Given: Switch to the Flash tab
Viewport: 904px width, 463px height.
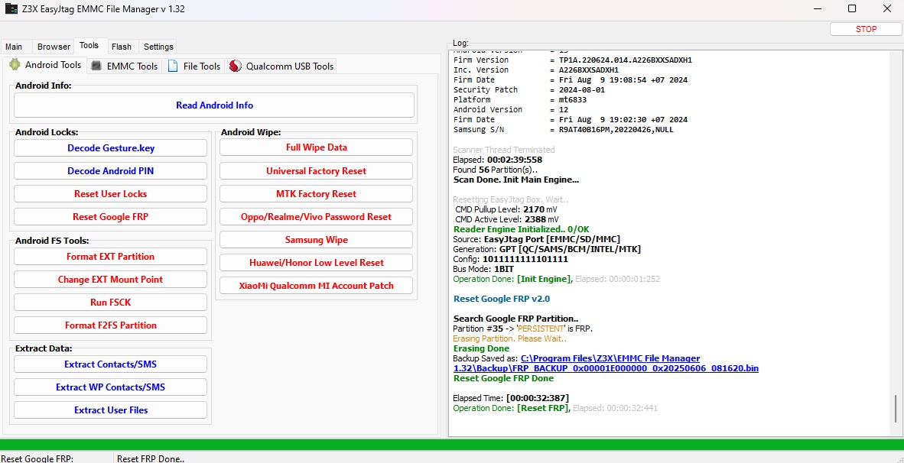Looking at the screenshot, I should coord(121,47).
